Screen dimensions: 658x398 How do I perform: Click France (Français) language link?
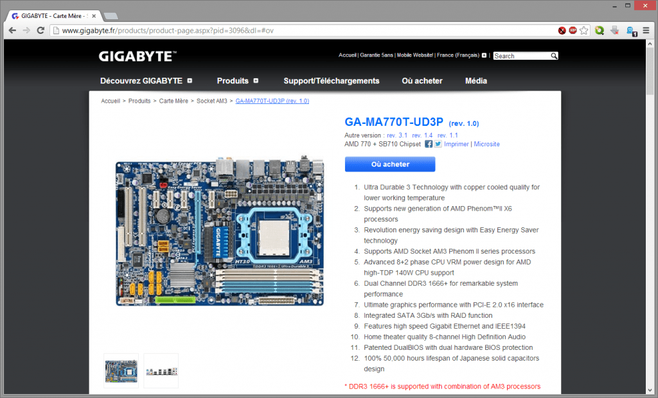click(x=458, y=55)
